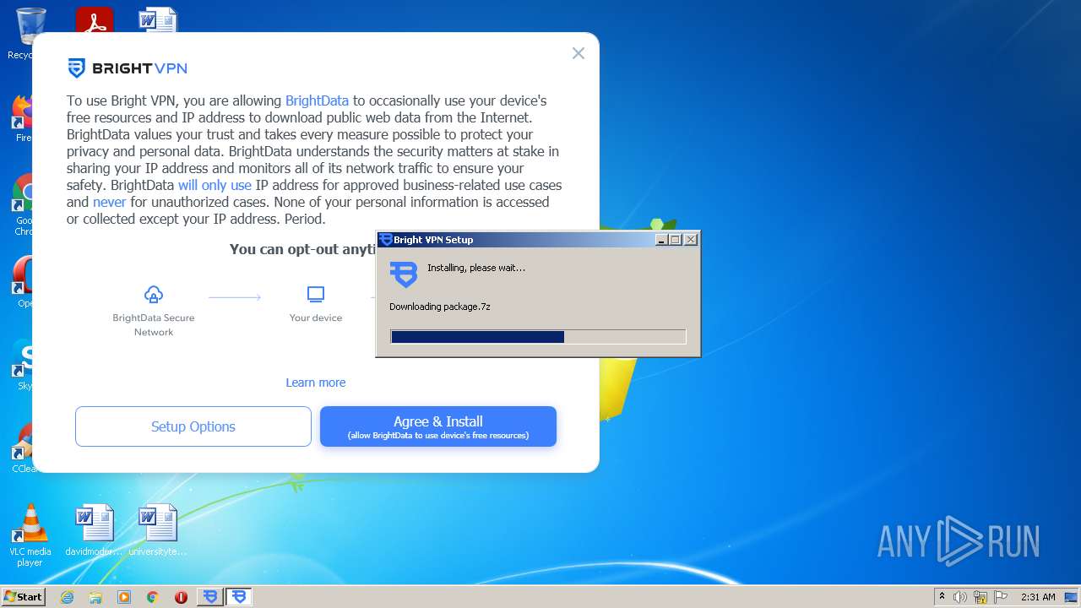Select 'Installing, please wait...' text
The width and height of the screenshot is (1081, 608).
coord(476,268)
